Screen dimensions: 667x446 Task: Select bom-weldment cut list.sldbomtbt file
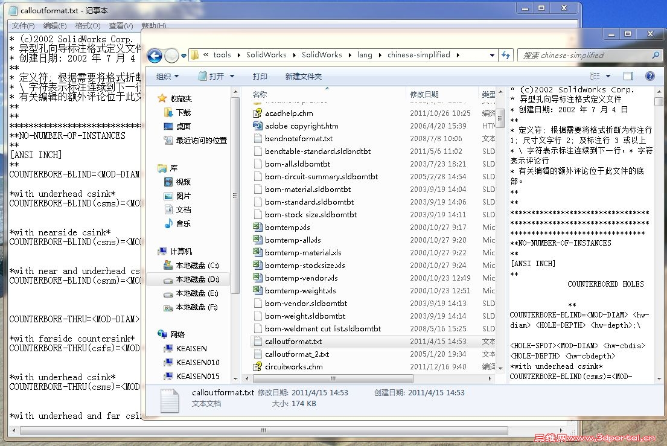pyautogui.click(x=323, y=329)
